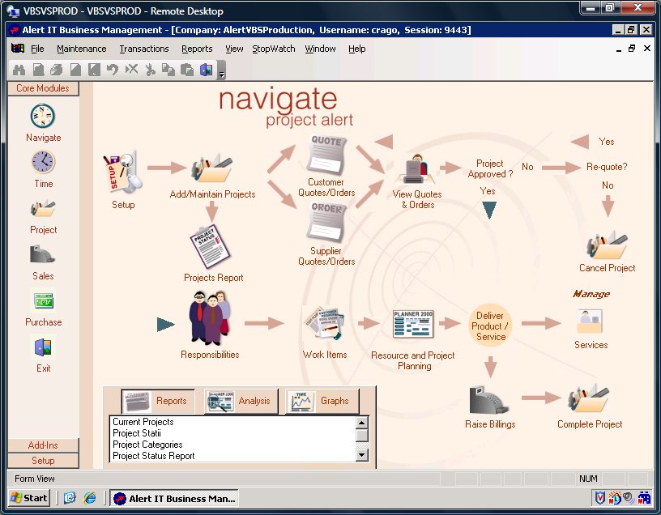
Task: Open Resource and Project Planning planner icon
Action: (412, 324)
